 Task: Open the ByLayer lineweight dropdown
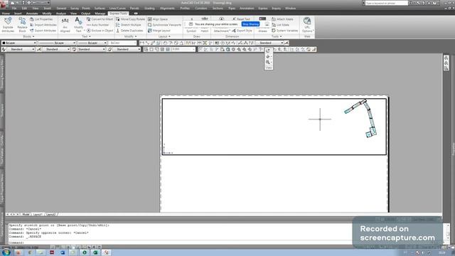92,43
